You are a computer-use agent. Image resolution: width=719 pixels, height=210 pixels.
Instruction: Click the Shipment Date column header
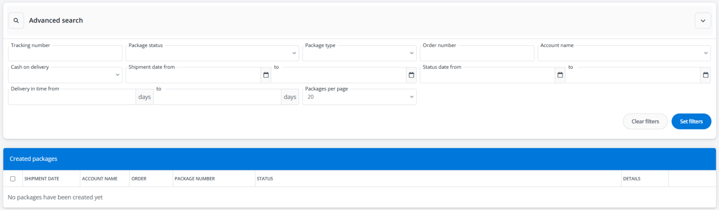point(42,179)
